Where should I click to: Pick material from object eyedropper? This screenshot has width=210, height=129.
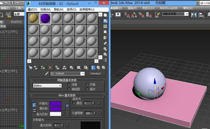click(47, 73)
